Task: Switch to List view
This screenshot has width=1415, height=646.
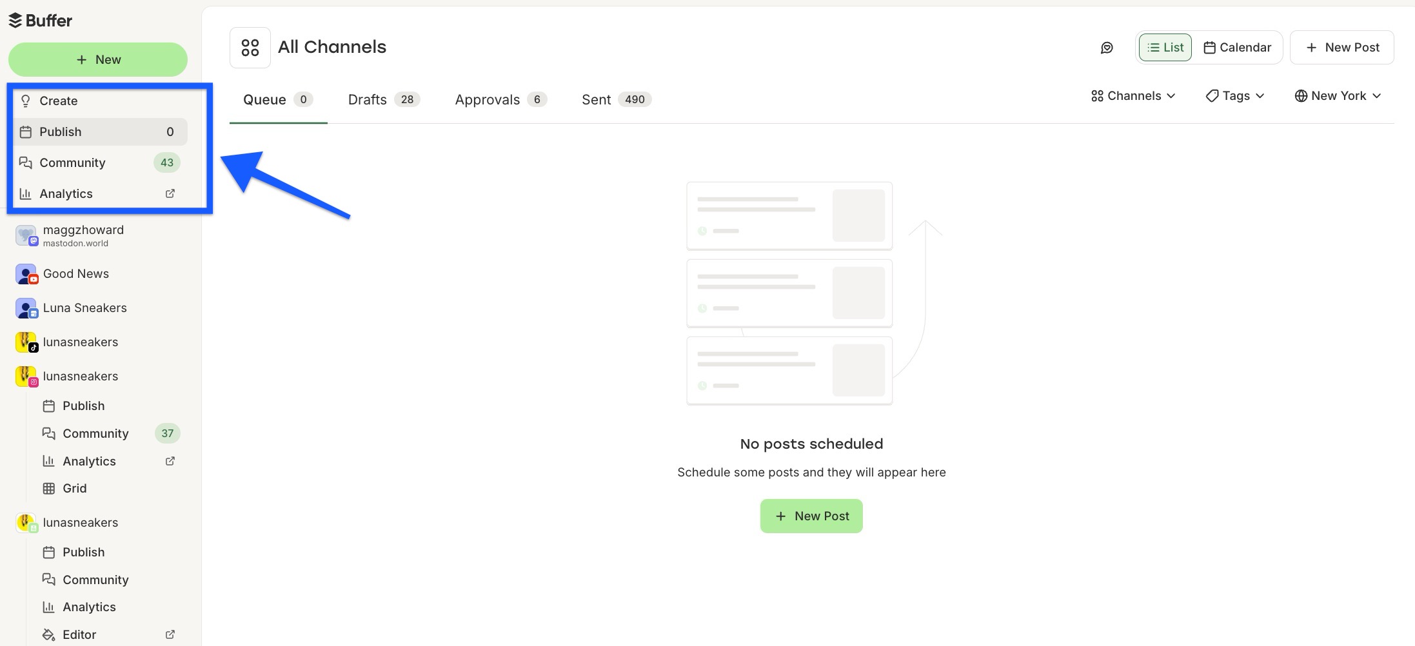Action: (x=1164, y=47)
